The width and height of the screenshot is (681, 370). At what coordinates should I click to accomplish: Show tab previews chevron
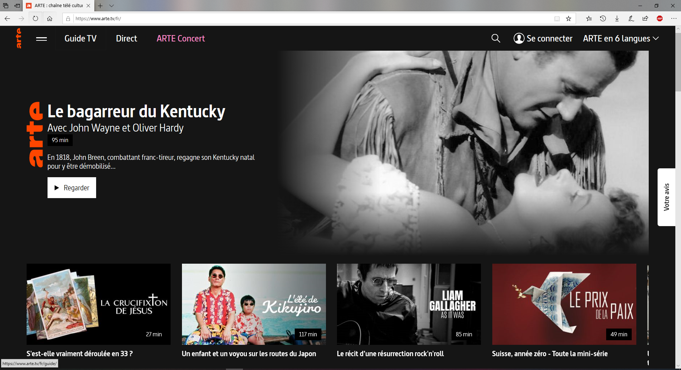tap(111, 6)
